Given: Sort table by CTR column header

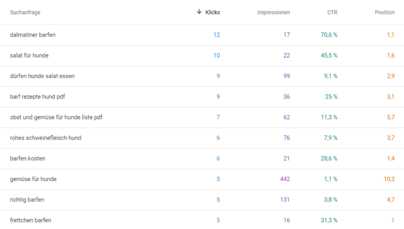Looking at the screenshot, I should click(x=332, y=12).
